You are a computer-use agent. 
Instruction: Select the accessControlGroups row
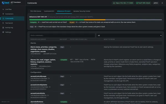tap(96, 78)
